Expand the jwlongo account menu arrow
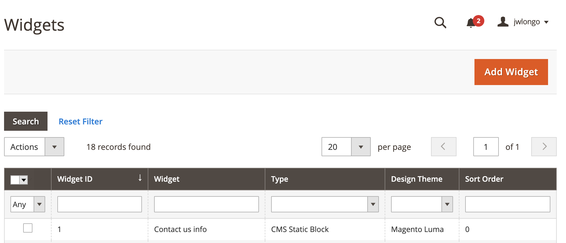 (546, 22)
